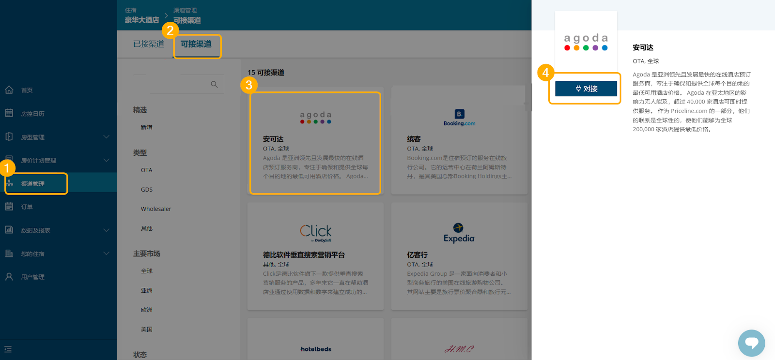
Task: Click the 可接渠道 breadcrumb title
Action: pyautogui.click(x=187, y=20)
